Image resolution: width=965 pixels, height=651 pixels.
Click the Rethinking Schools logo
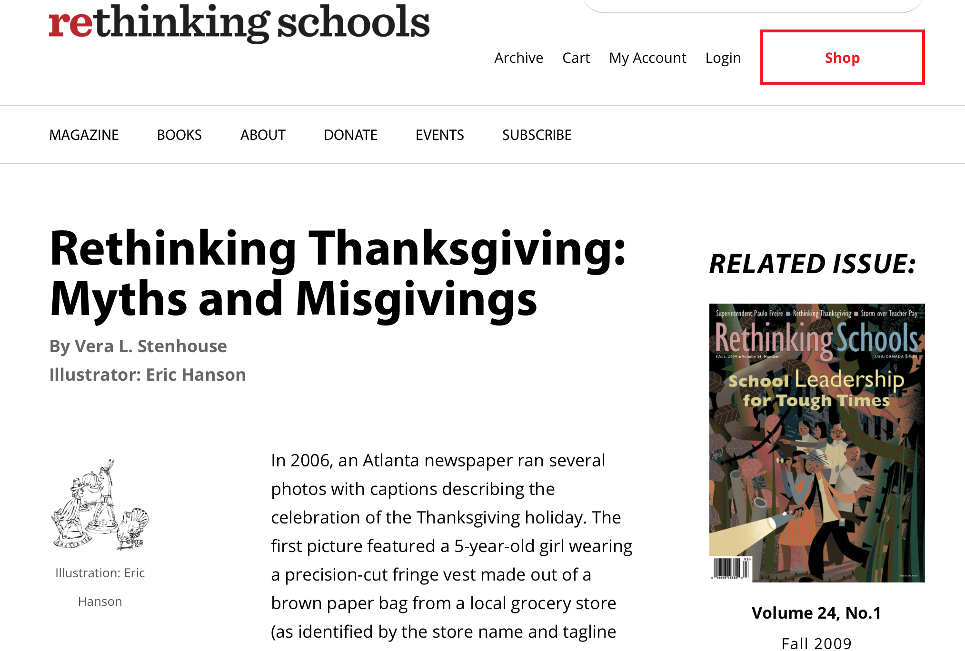(x=239, y=23)
